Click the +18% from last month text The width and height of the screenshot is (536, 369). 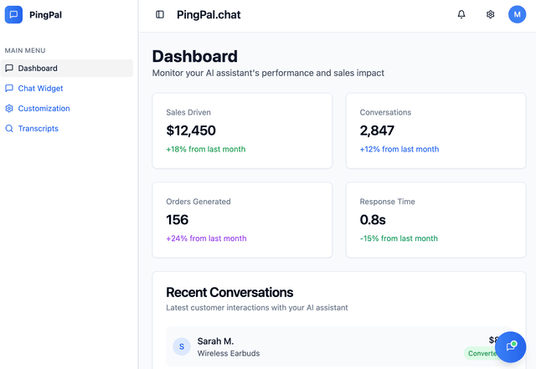[206, 149]
